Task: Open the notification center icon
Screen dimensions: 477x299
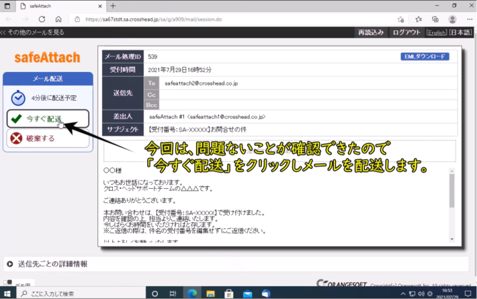Action: click(x=468, y=294)
